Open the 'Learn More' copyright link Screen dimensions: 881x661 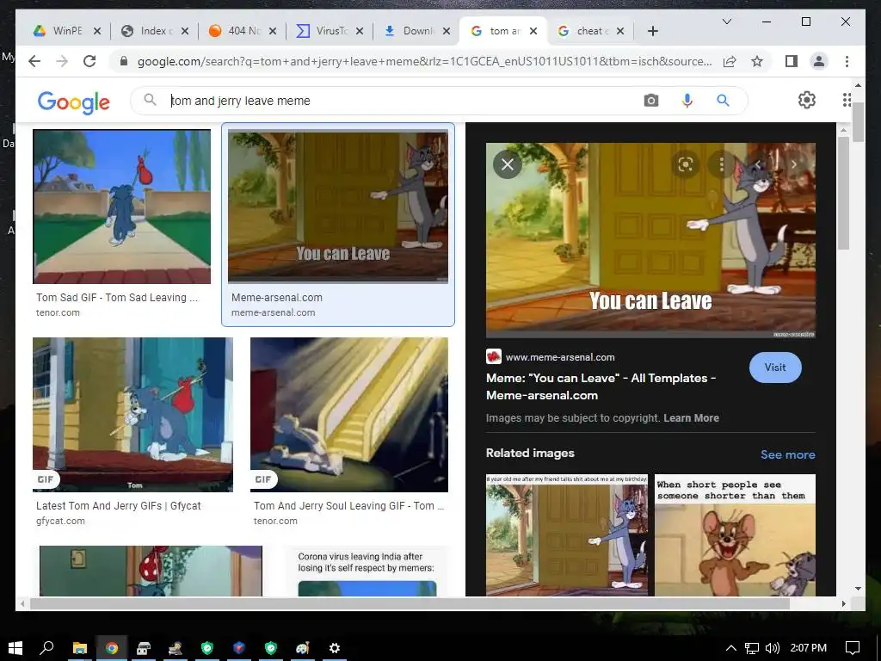pyautogui.click(x=691, y=418)
